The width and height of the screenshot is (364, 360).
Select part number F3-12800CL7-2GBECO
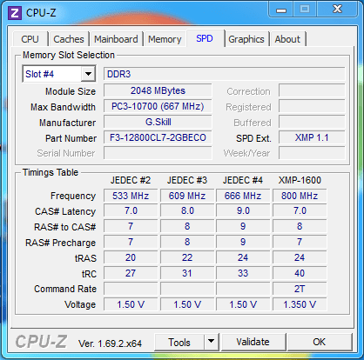158,137
